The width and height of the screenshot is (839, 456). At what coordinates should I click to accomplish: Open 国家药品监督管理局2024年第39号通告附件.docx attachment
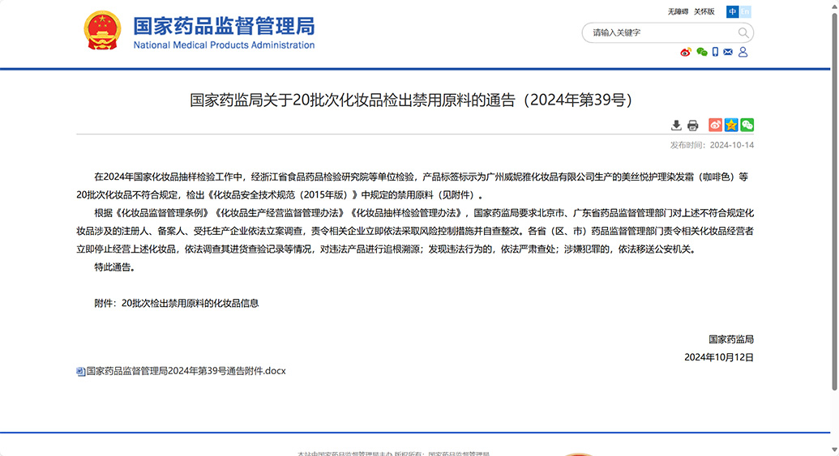[x=186, y=371]
